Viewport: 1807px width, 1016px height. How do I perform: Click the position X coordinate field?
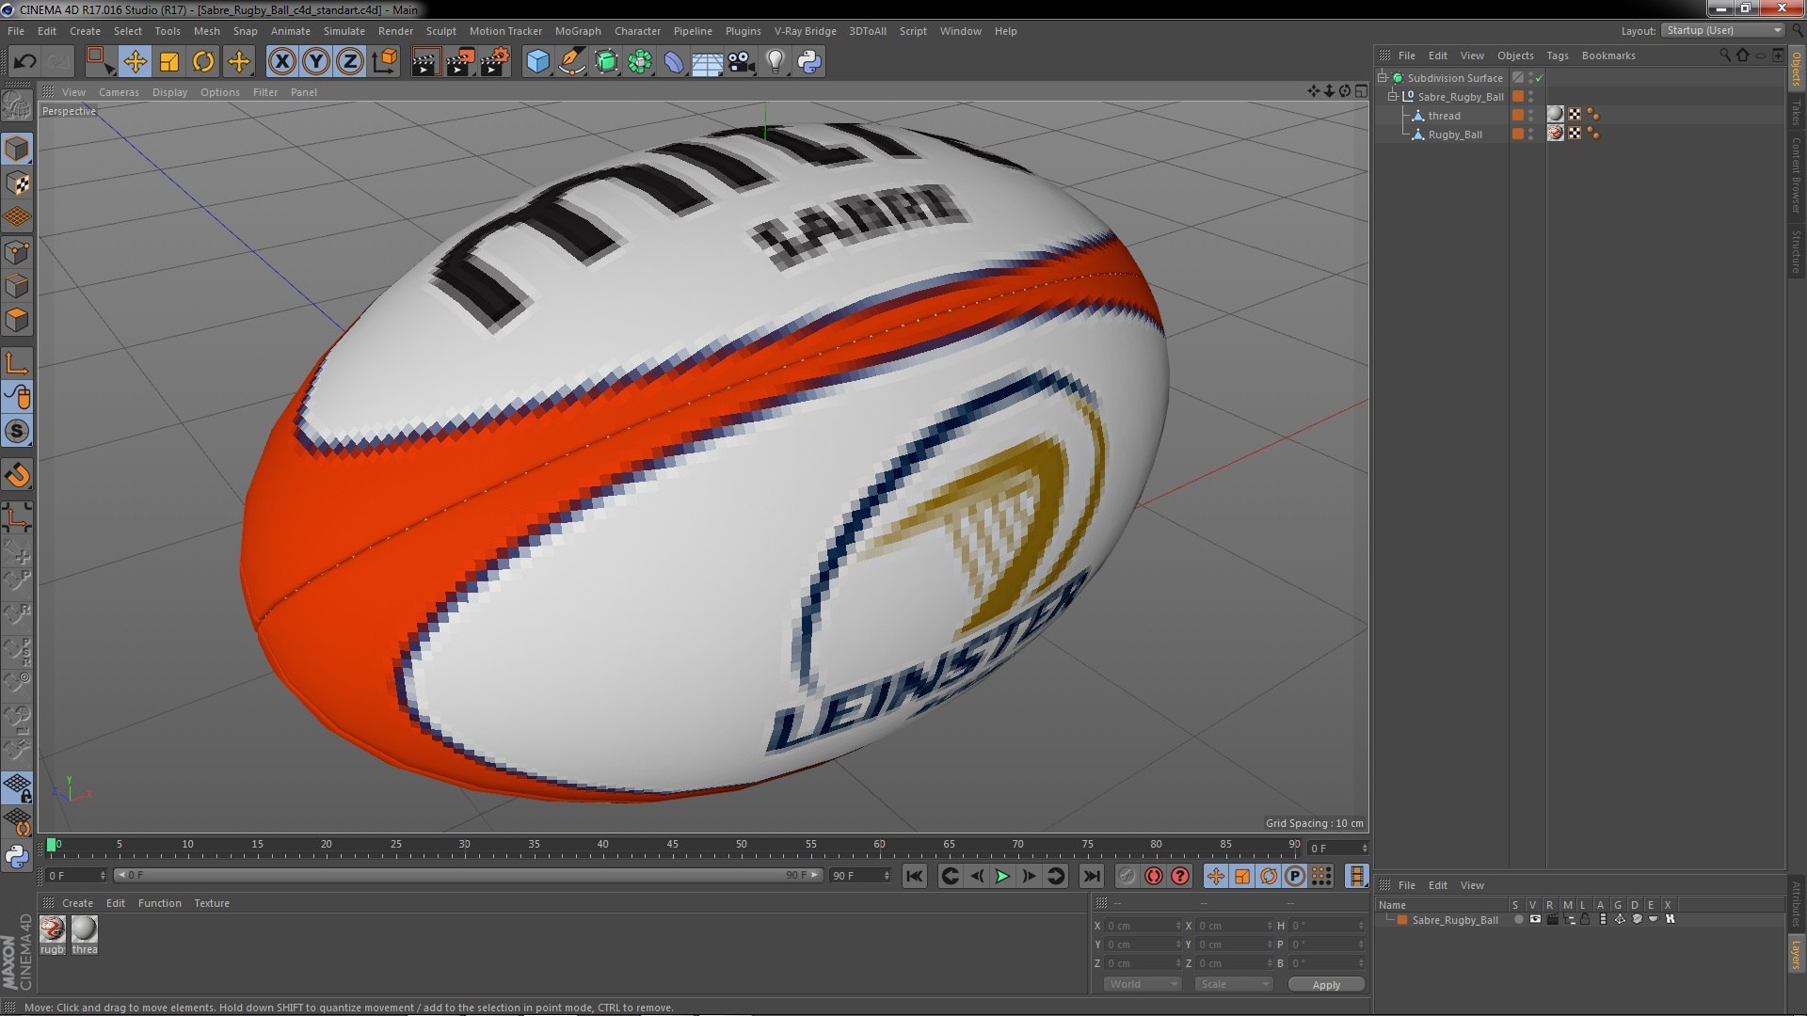pos(1142,927)
